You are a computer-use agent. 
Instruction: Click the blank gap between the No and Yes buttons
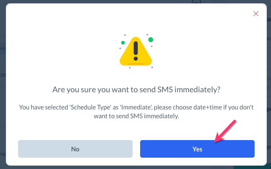[136, 149]
